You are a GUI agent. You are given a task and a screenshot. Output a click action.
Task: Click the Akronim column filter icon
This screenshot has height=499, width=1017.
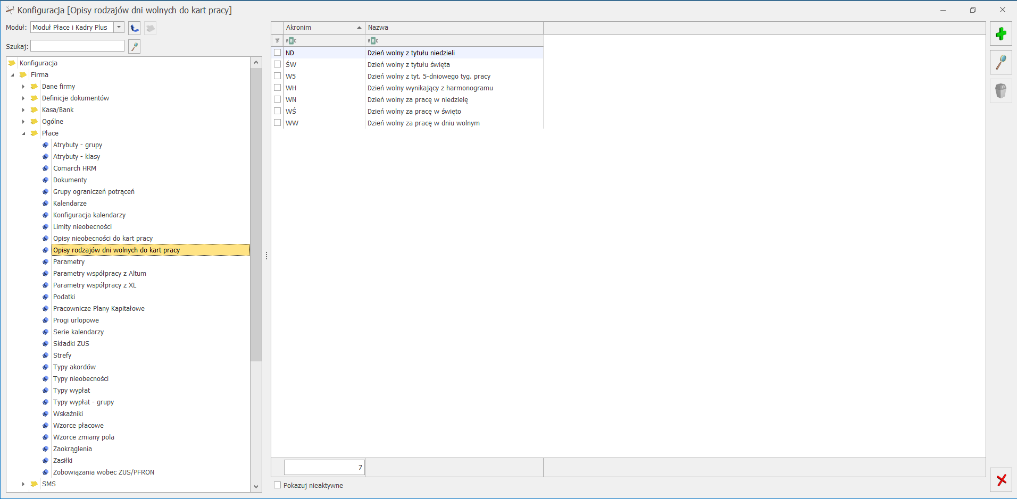[x=291, y=41]
